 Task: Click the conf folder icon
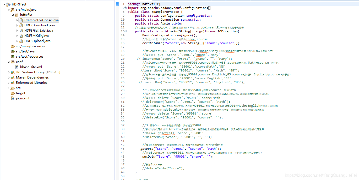(x=13, y=62)
